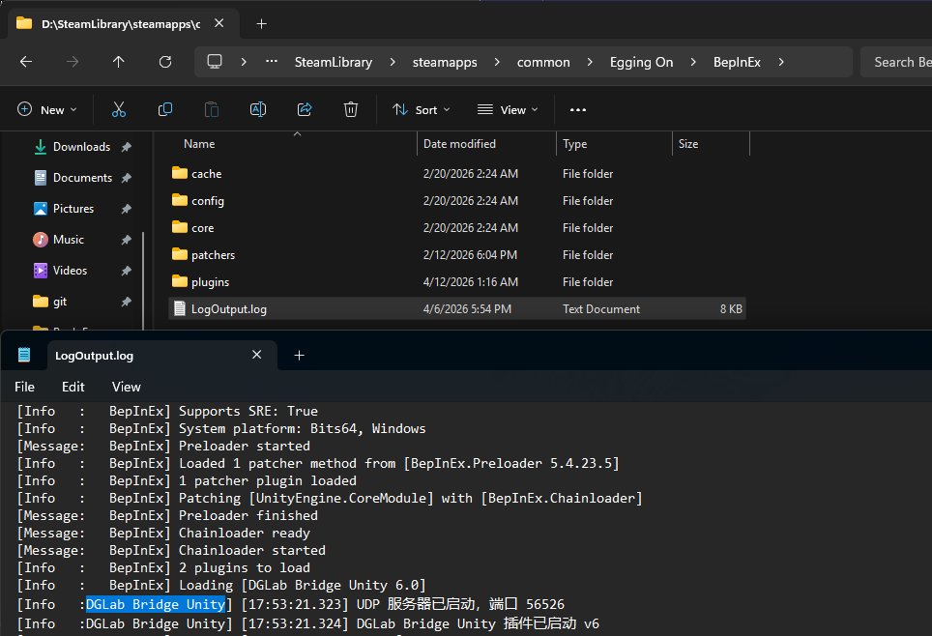
Task: Select the LogOutput.log file
Action: point(229,309)
